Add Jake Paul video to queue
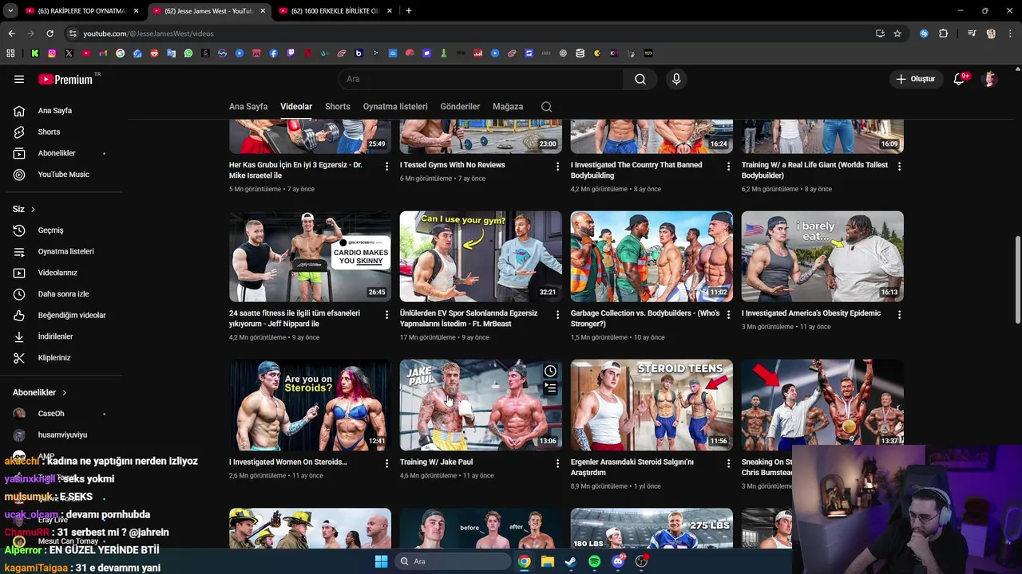The height and width of the screenshot is (574, 1022). tap(550, 388)
